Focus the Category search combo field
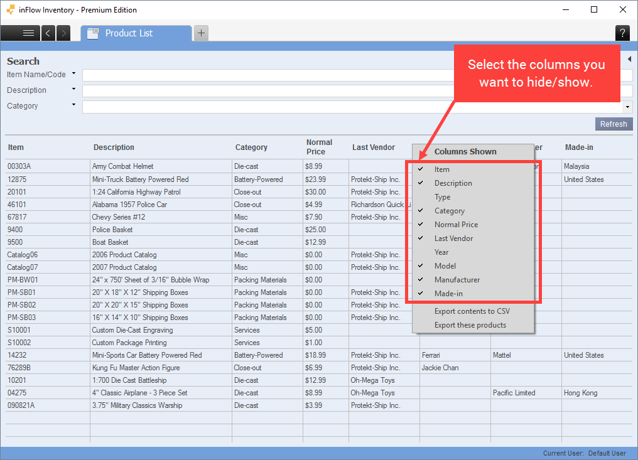The height and width of the screenshot is (460, 638). tap(357, 107)
